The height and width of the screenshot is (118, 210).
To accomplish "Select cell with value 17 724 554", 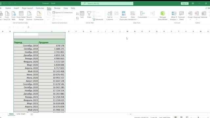I will click(52, 90).
